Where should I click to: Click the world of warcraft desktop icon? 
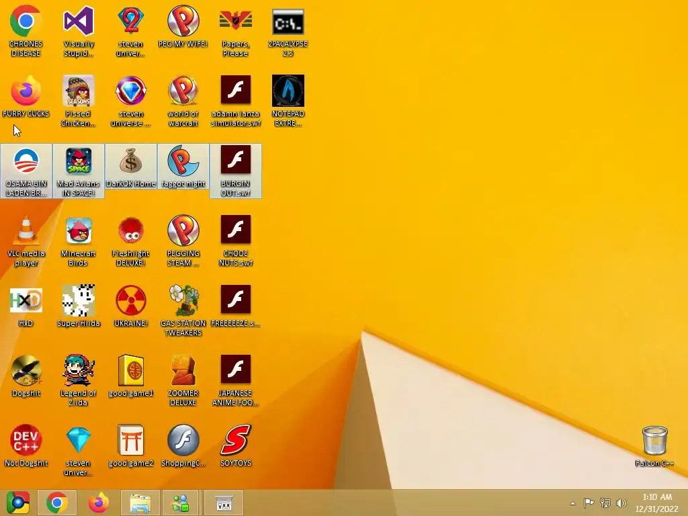point(183,101)
